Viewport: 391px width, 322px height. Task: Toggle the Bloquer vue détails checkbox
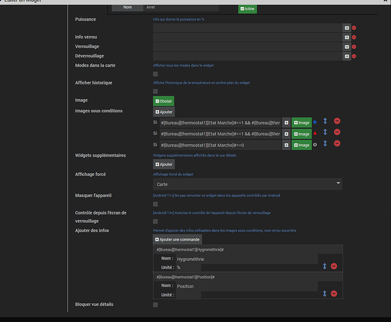155,305
